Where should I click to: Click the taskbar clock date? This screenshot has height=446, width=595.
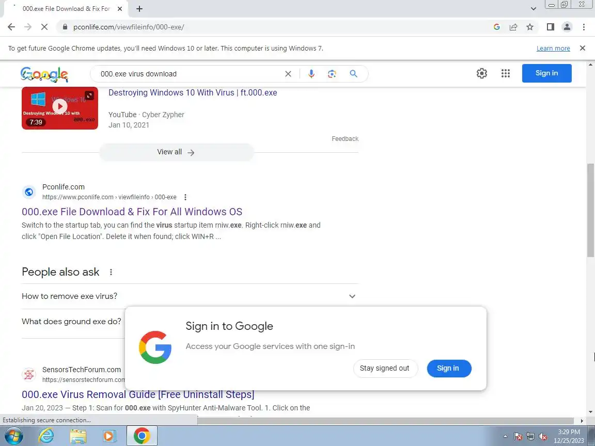coord(569,436)
